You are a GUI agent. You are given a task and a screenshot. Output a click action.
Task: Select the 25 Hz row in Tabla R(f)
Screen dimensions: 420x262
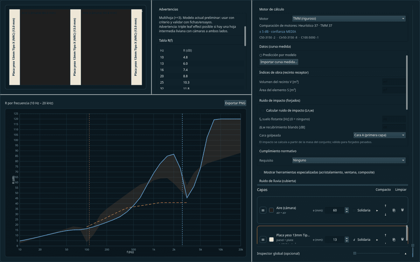coord(201,82)
